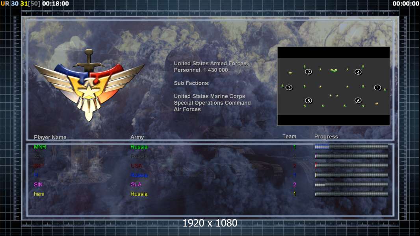420x236 pixels.
Task: Click the Army column header
Action: (x=137, y=137)
